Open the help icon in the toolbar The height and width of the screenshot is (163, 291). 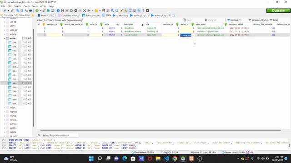tap(58, 11)
